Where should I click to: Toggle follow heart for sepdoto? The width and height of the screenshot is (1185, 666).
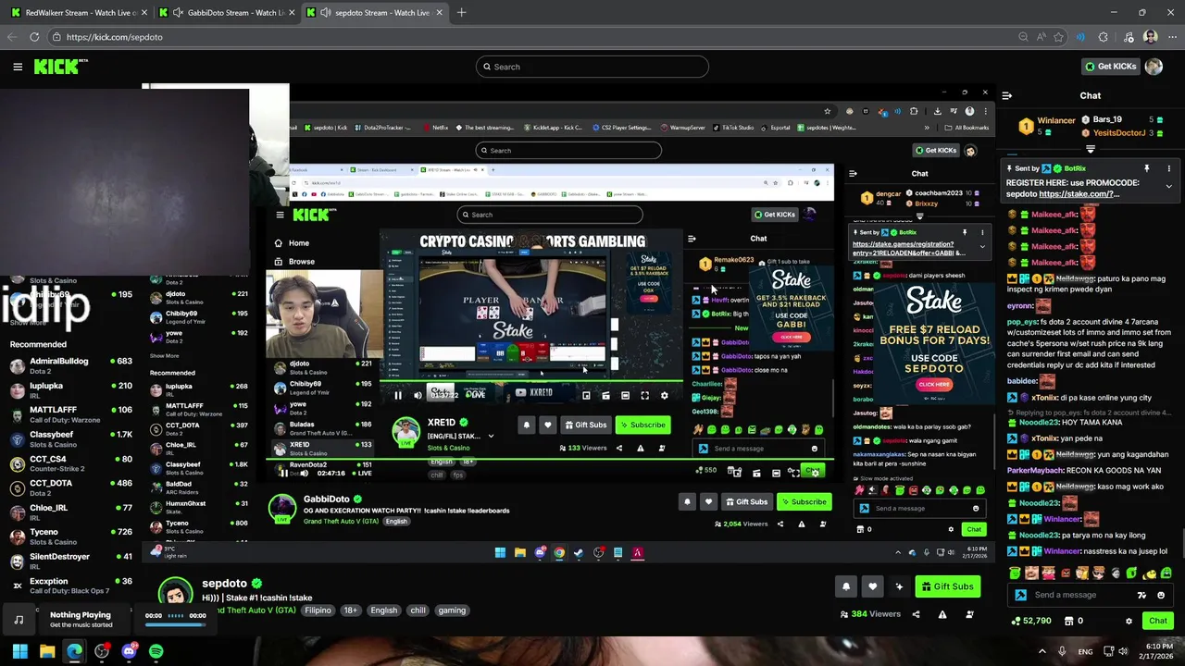pos(872,586)
